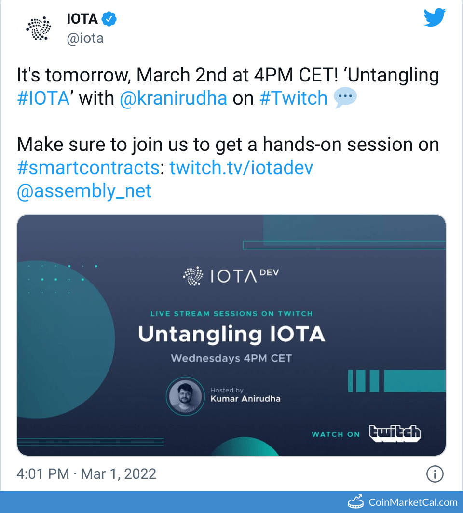Click the @iota handle
Screen dimensions: 463x513
(85, 38)
